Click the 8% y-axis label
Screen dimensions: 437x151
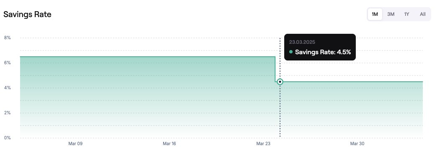tap(7, 38)
